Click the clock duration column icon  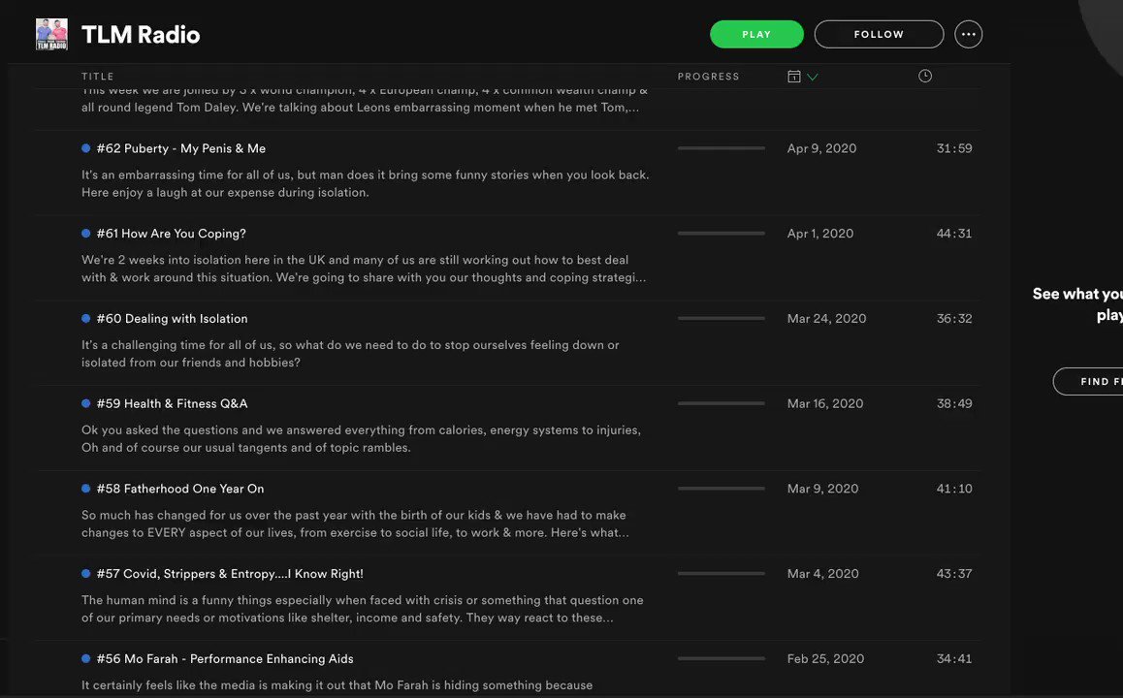pos(925,76)
